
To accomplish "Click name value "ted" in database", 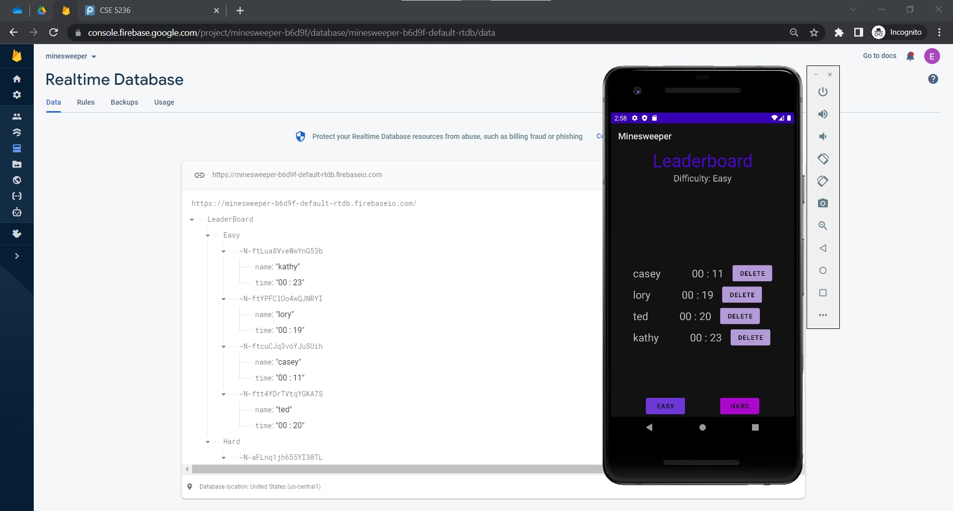I will (x=284, y=410).
